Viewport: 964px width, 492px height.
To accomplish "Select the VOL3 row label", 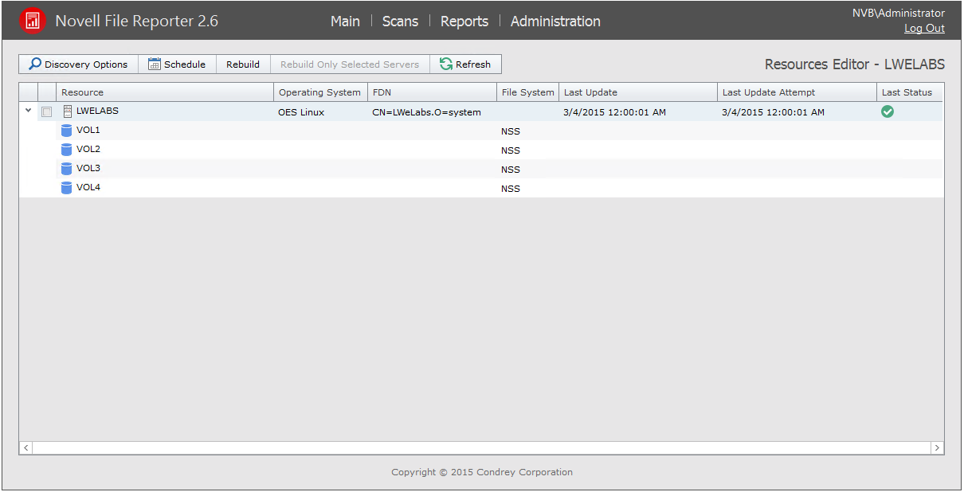I will [x=88, y=168].
